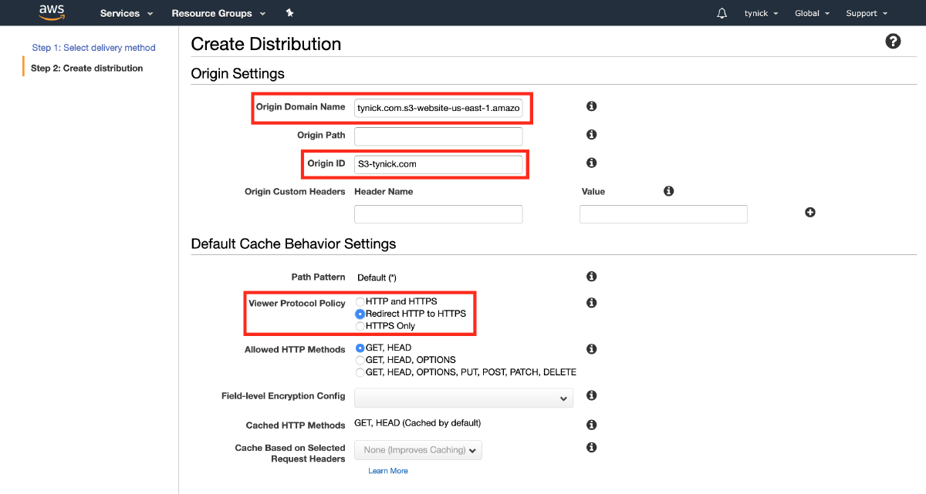Select Redirect HTTP to HTTPS option

[x=360, y=314]
